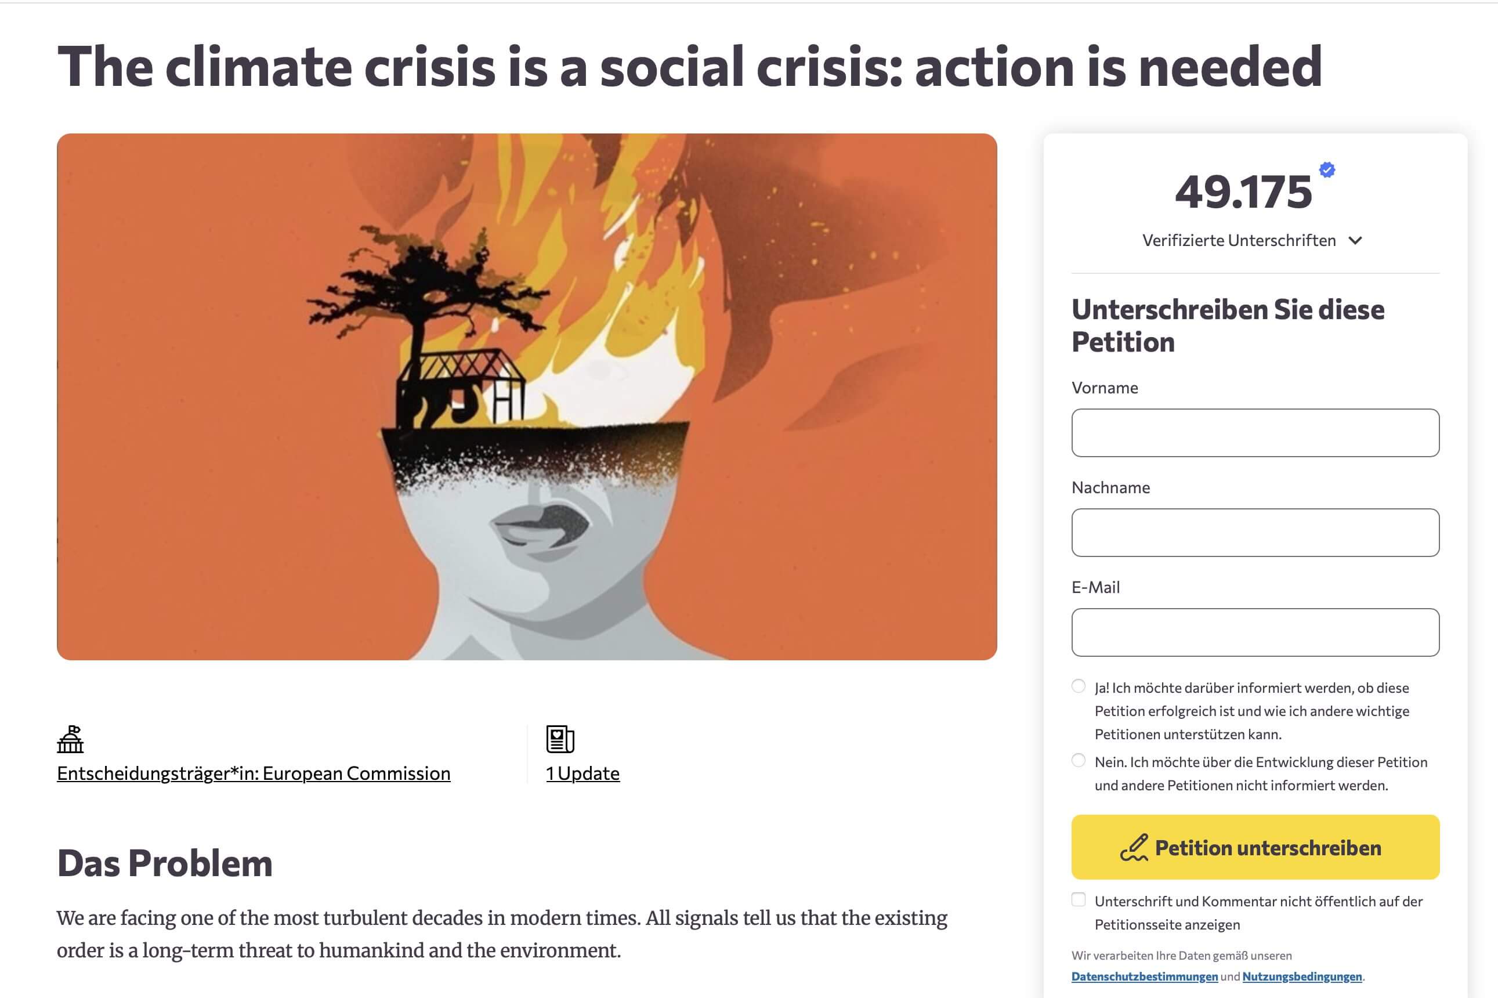Open the 1 Update link

click(582, 773)
